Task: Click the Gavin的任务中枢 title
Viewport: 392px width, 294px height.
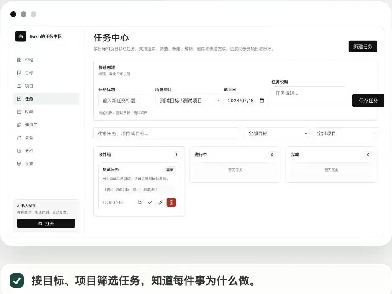Action: point(46,36)
